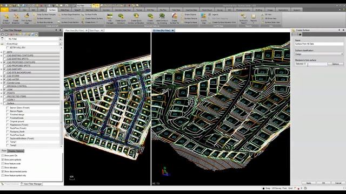This screenshot has width=346, height=194.
Task: Click the Members to form surface field
Action: (x=311, y=64)
